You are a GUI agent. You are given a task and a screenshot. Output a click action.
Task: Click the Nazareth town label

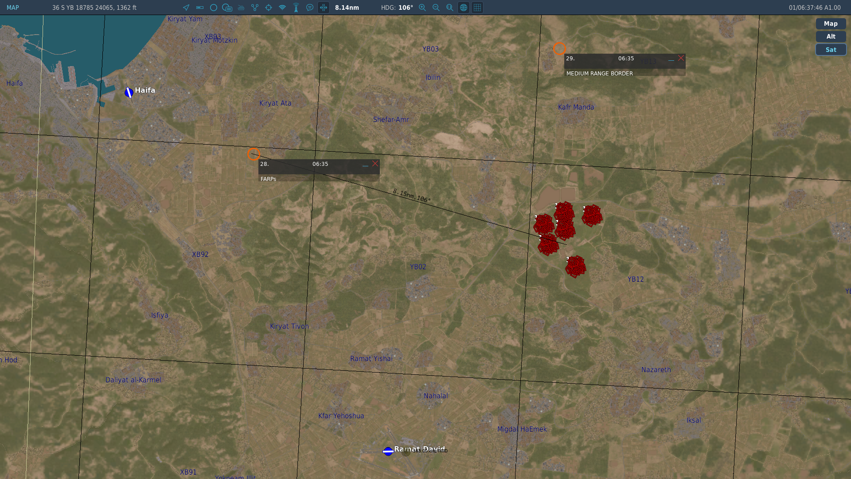coord(656,370)
